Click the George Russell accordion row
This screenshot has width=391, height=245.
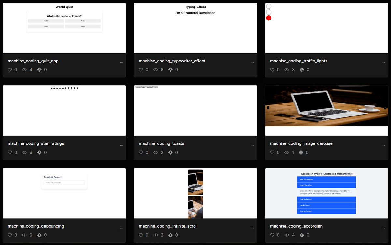pos(326,211)
